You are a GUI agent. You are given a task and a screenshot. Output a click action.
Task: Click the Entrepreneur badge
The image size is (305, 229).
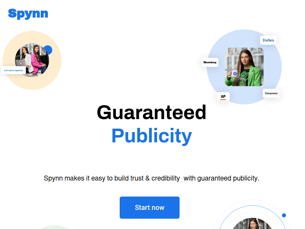271,93
